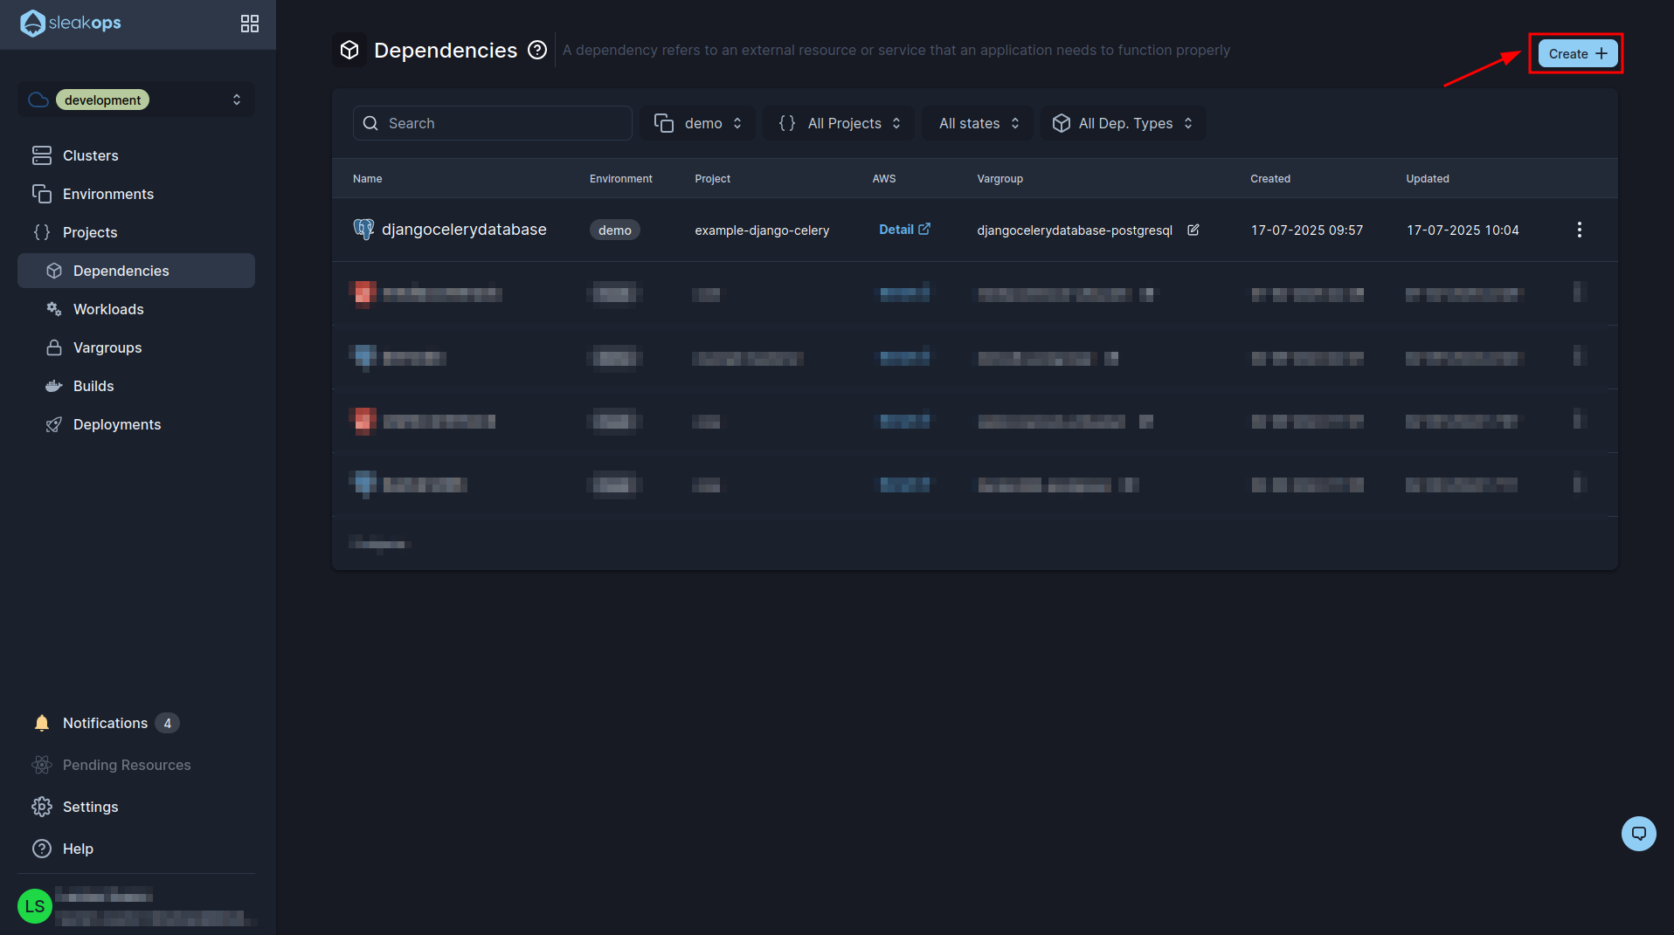The height and width of the screenshot is (935, 1674).
Task: Edit the djangocelerydatabase-postgresql vargroup
Action: tap(1193, 230)
